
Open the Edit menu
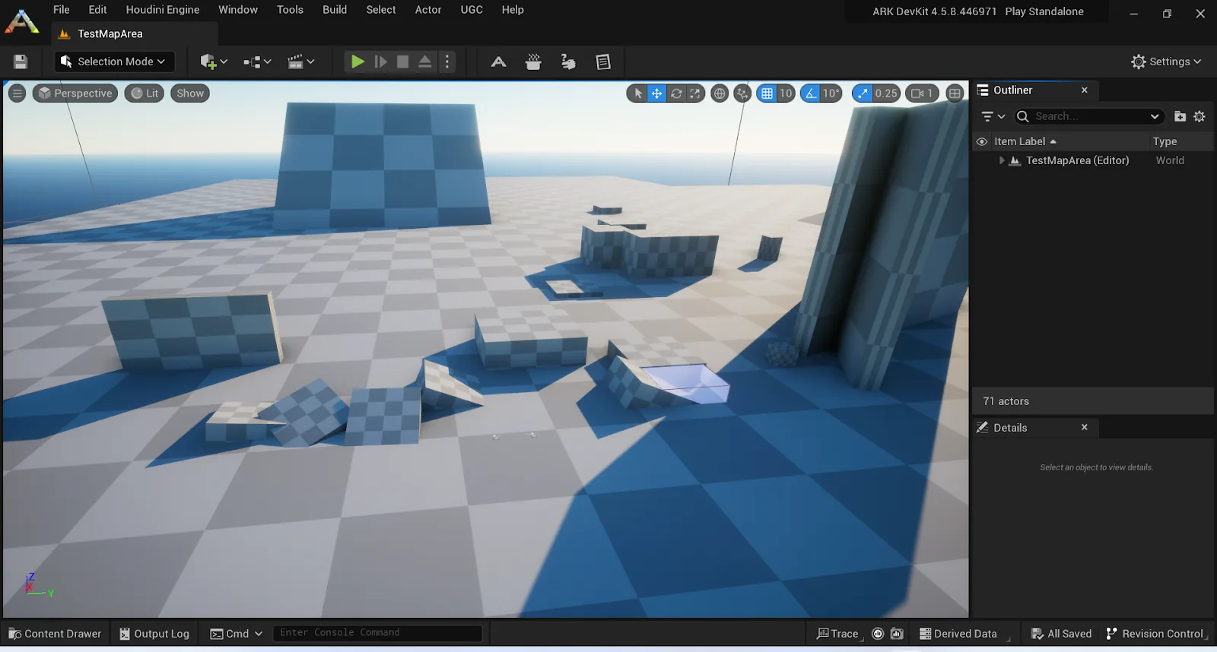pos(97,10)
